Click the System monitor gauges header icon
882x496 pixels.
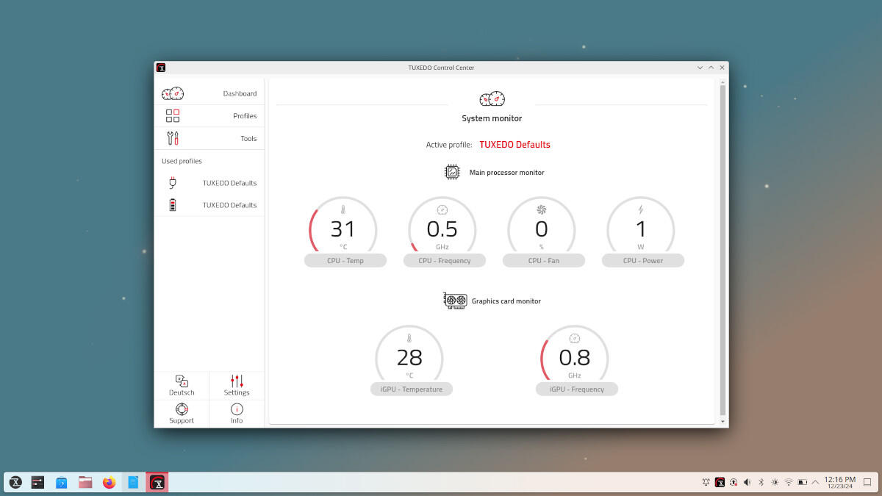[x=492, y=98]
